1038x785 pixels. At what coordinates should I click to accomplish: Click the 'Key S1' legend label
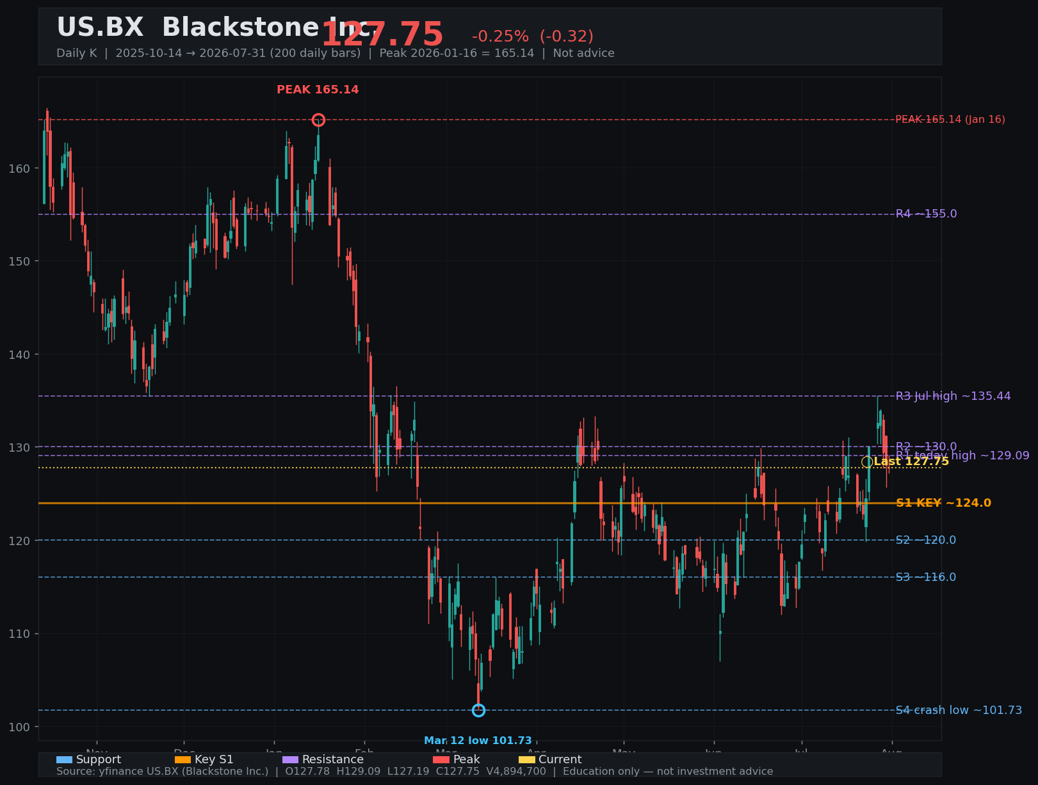tap(214, 759)
